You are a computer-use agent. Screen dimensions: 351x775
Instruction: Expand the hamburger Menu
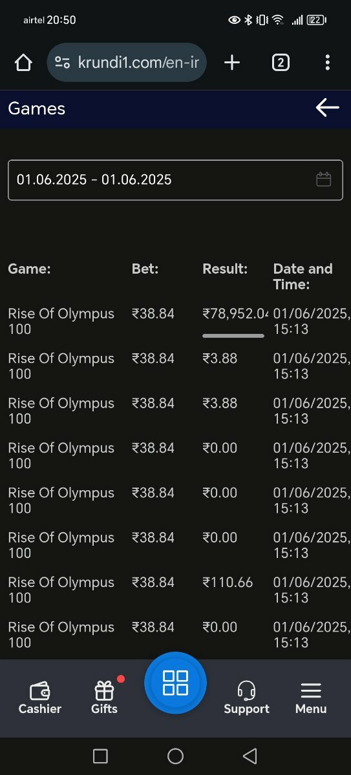311,698
